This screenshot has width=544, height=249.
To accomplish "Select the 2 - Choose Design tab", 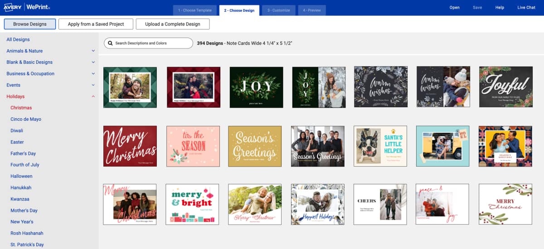I will [239, 10].
